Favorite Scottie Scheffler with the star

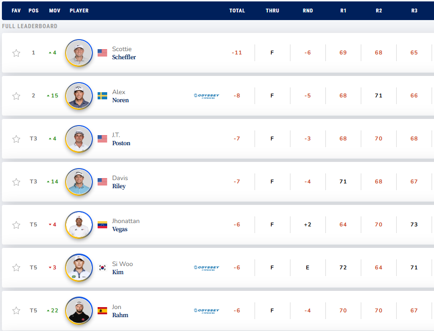click(x=16, y=53)
